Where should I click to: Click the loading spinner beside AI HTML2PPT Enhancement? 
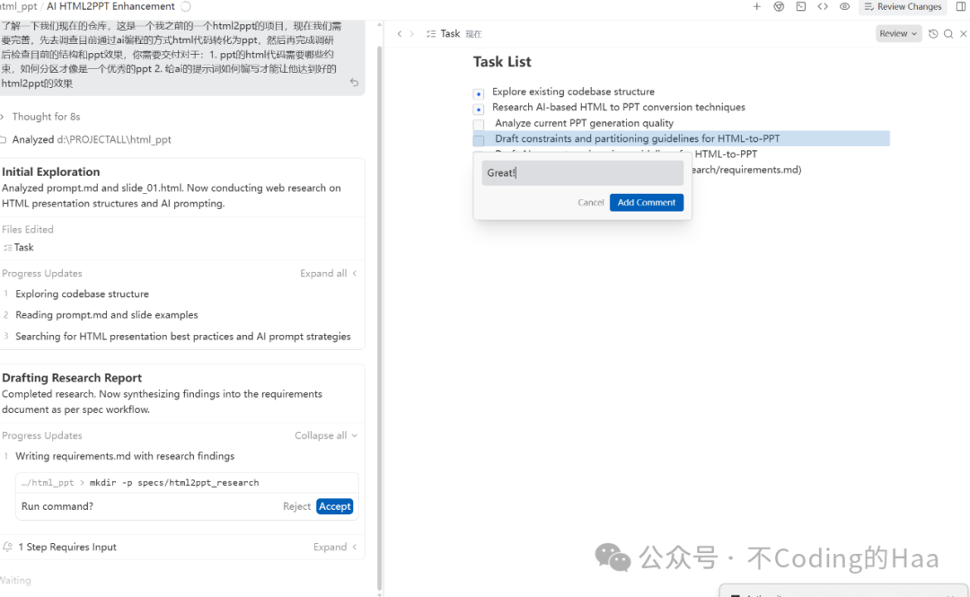tap(186, 7)
